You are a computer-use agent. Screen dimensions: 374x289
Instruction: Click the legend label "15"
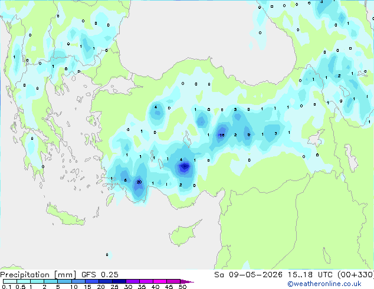coord(87,287)
